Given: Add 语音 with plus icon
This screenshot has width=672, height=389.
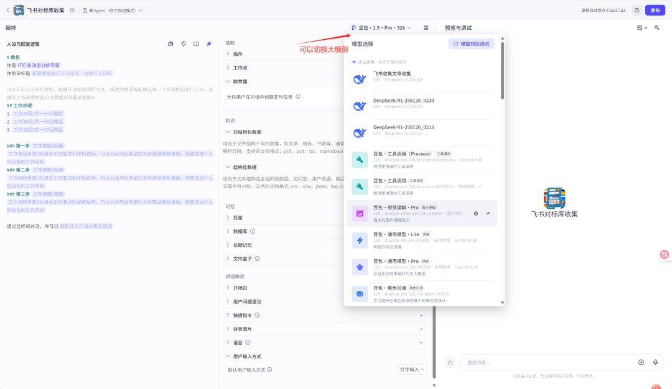Looking at the screenshot, I should point(421,343).
